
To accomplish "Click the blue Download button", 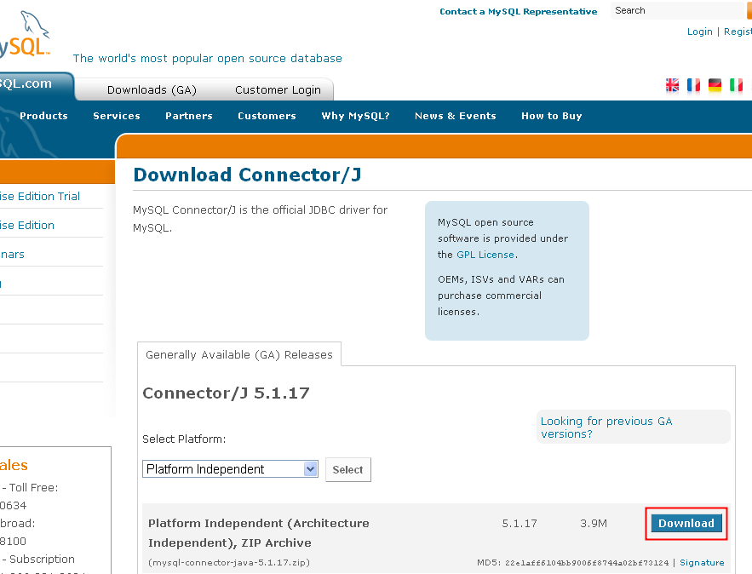I will tap(686, 523).
